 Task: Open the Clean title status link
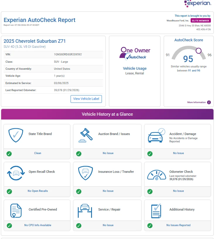(x=38, y=153)
